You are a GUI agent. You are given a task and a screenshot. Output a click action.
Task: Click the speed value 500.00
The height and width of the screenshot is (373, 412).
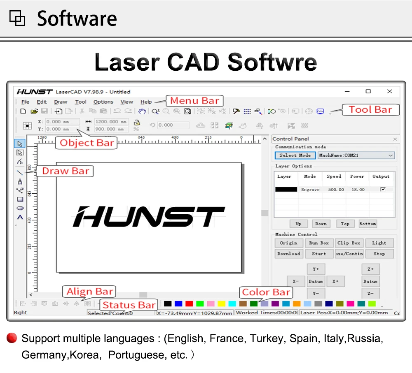pos(336,190)
